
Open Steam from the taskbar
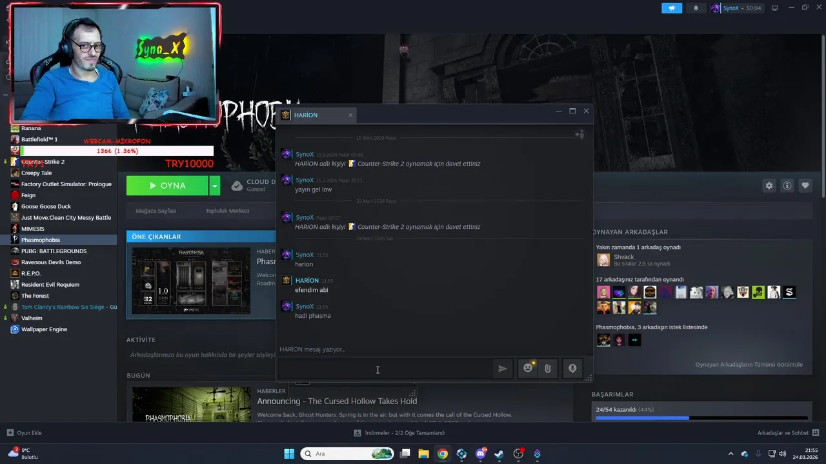pyautogui.click(x=499, y=454)
